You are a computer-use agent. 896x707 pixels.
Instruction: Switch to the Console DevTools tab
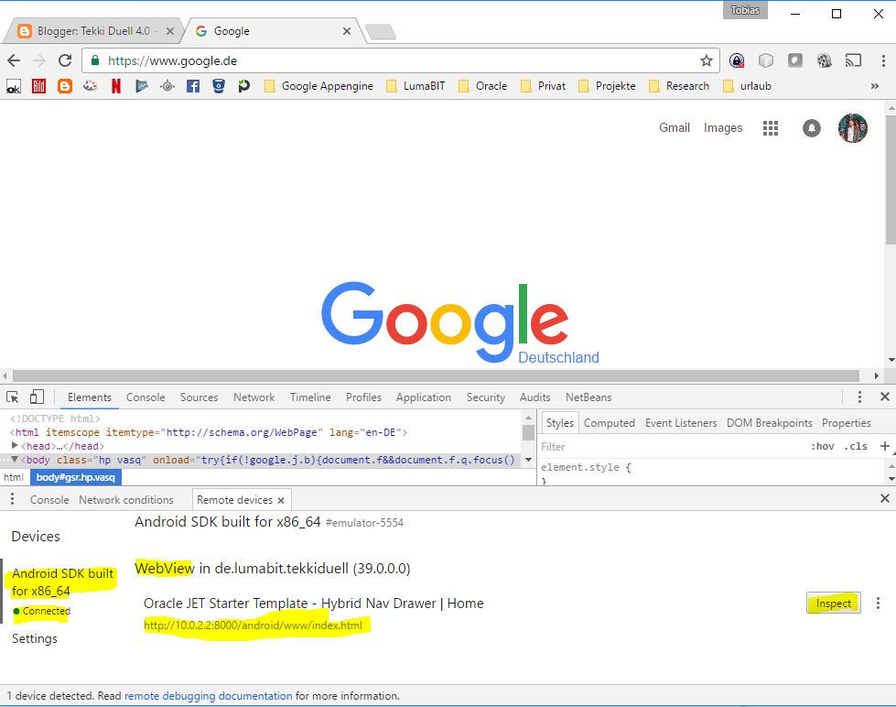tap(146, 397)
